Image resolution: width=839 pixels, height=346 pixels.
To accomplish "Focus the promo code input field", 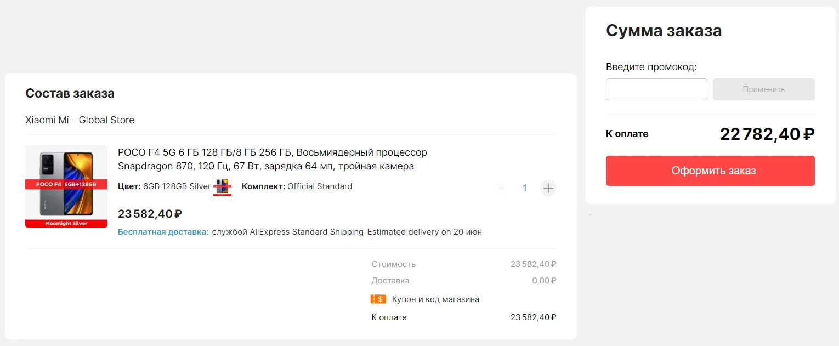I will coord(656,89).
